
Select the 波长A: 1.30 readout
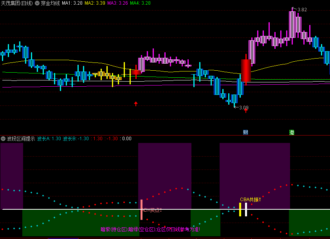pos(49,139)
